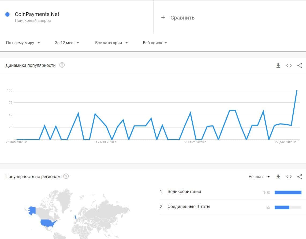Open embed code for the regions widget

click(289, 177)
